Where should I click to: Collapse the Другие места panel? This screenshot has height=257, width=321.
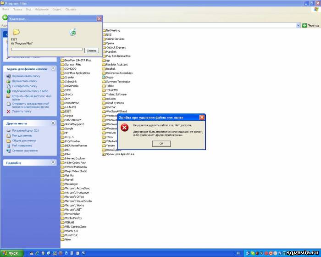point(53,123)
